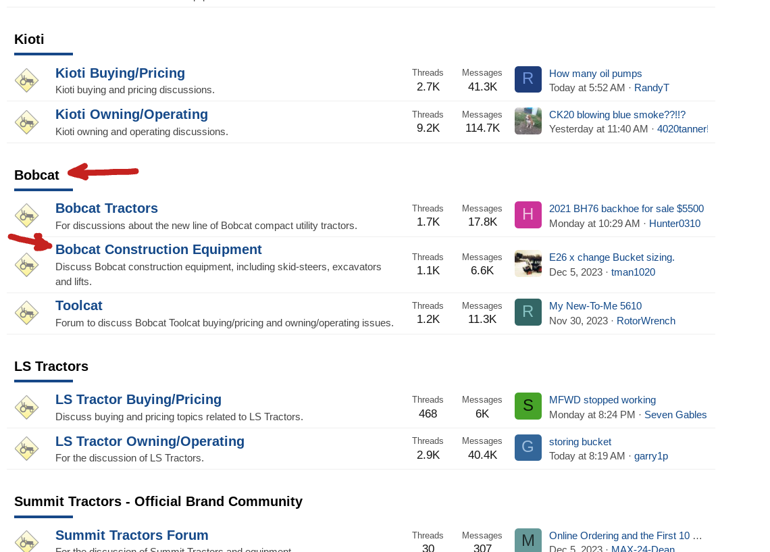Image resolution: width=770 pixels, height=552 pixels.
Task: Open garry1p's blue G avatar
Action: click(x=528, y=447)
